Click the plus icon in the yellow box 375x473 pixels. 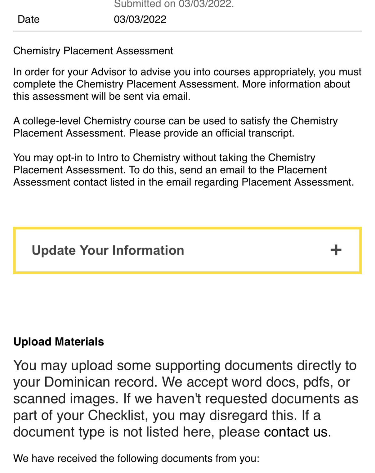[x=336, y=250]
